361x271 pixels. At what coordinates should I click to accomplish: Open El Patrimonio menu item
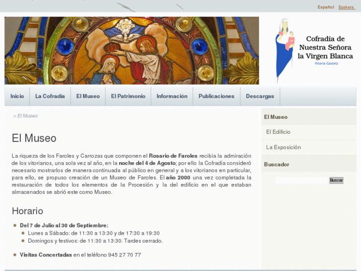pyautogui.click(x=128, y=96)
